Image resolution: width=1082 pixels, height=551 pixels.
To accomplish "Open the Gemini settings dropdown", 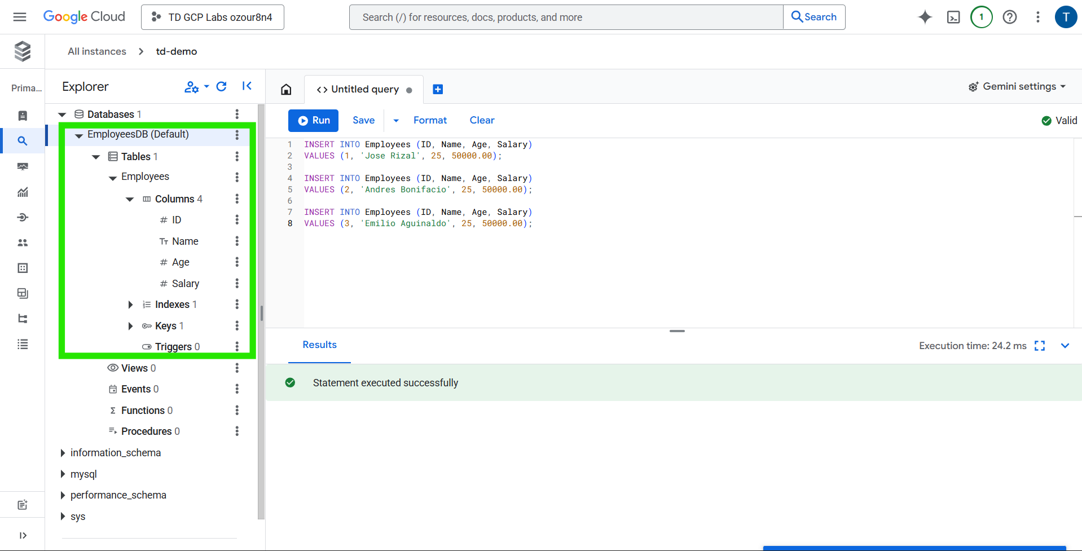I will [x=1017, y=86].
